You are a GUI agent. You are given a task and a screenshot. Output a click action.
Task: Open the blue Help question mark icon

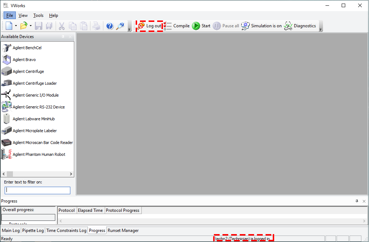(110, 26)
